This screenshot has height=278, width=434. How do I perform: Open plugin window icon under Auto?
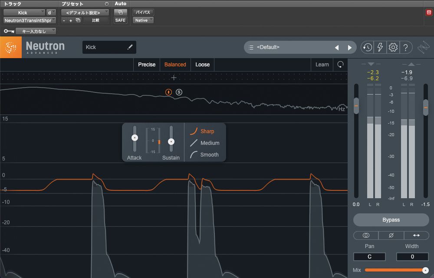pyautogui.click(x=120, y=13)
